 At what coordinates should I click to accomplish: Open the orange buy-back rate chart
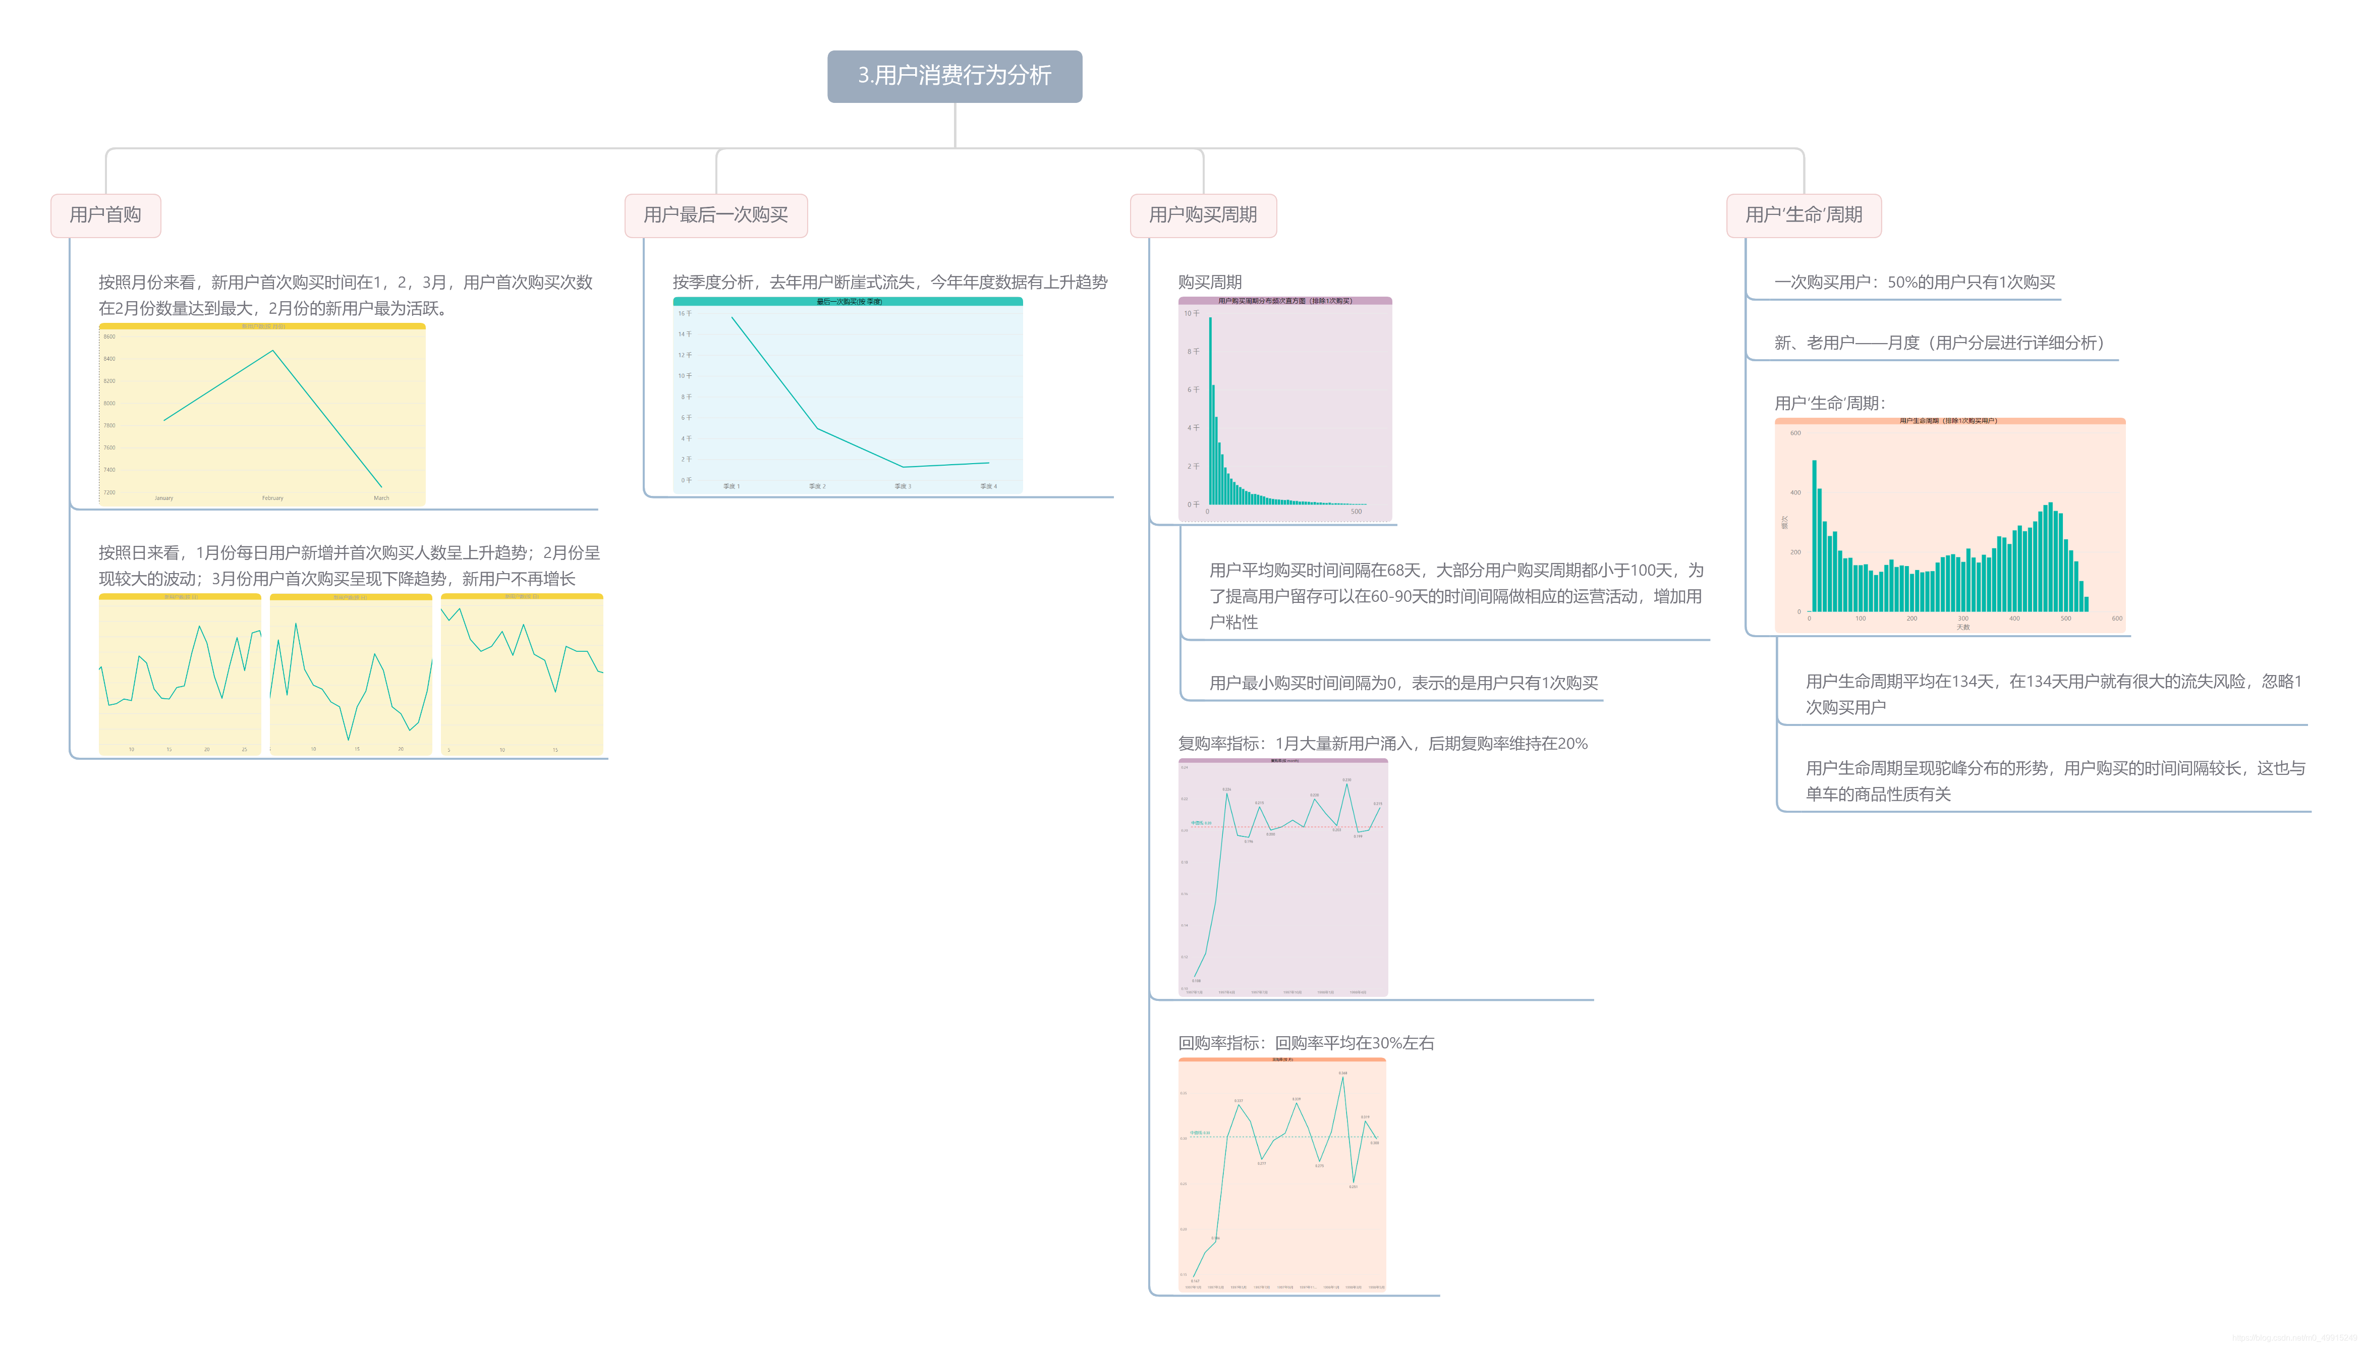[x=1282, y=1175]
